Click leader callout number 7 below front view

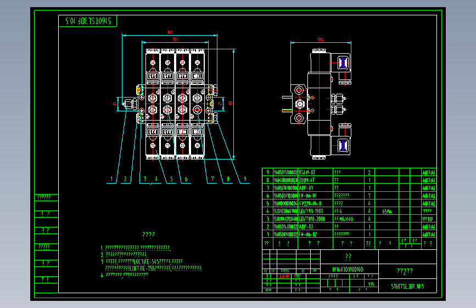coord(212,179)
